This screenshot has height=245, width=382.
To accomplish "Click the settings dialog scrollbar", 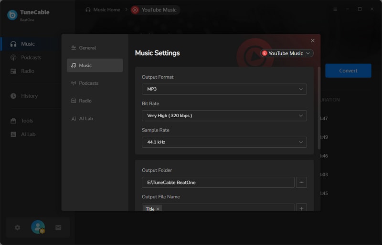I will pyautogui.click(x=319, y=108).
